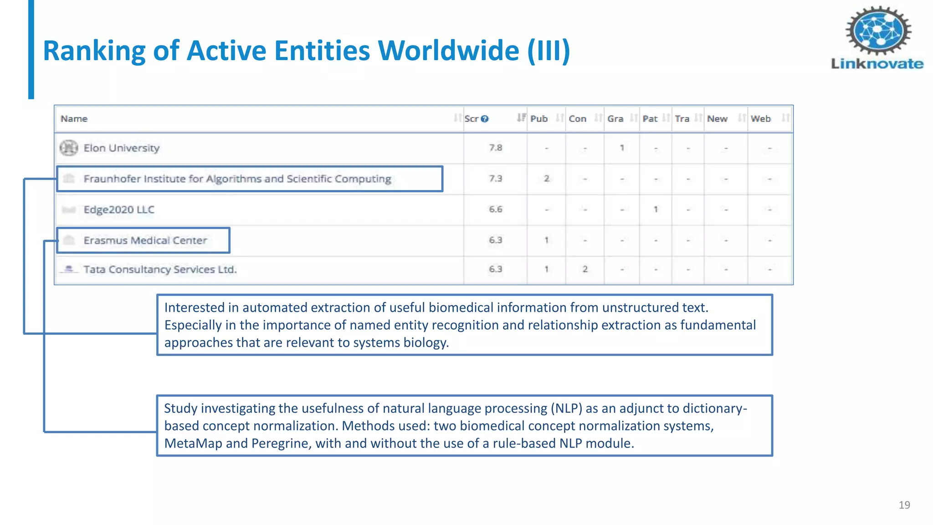Click the Scr column header label
The width and height of the screenshot is (933, 525).
[x=472, y=119]
